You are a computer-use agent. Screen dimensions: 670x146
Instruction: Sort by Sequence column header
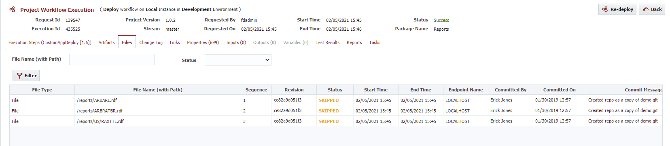point(256,90)
